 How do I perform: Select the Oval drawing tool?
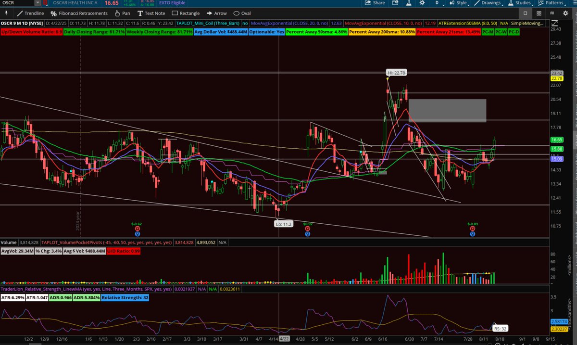(243, 13)
